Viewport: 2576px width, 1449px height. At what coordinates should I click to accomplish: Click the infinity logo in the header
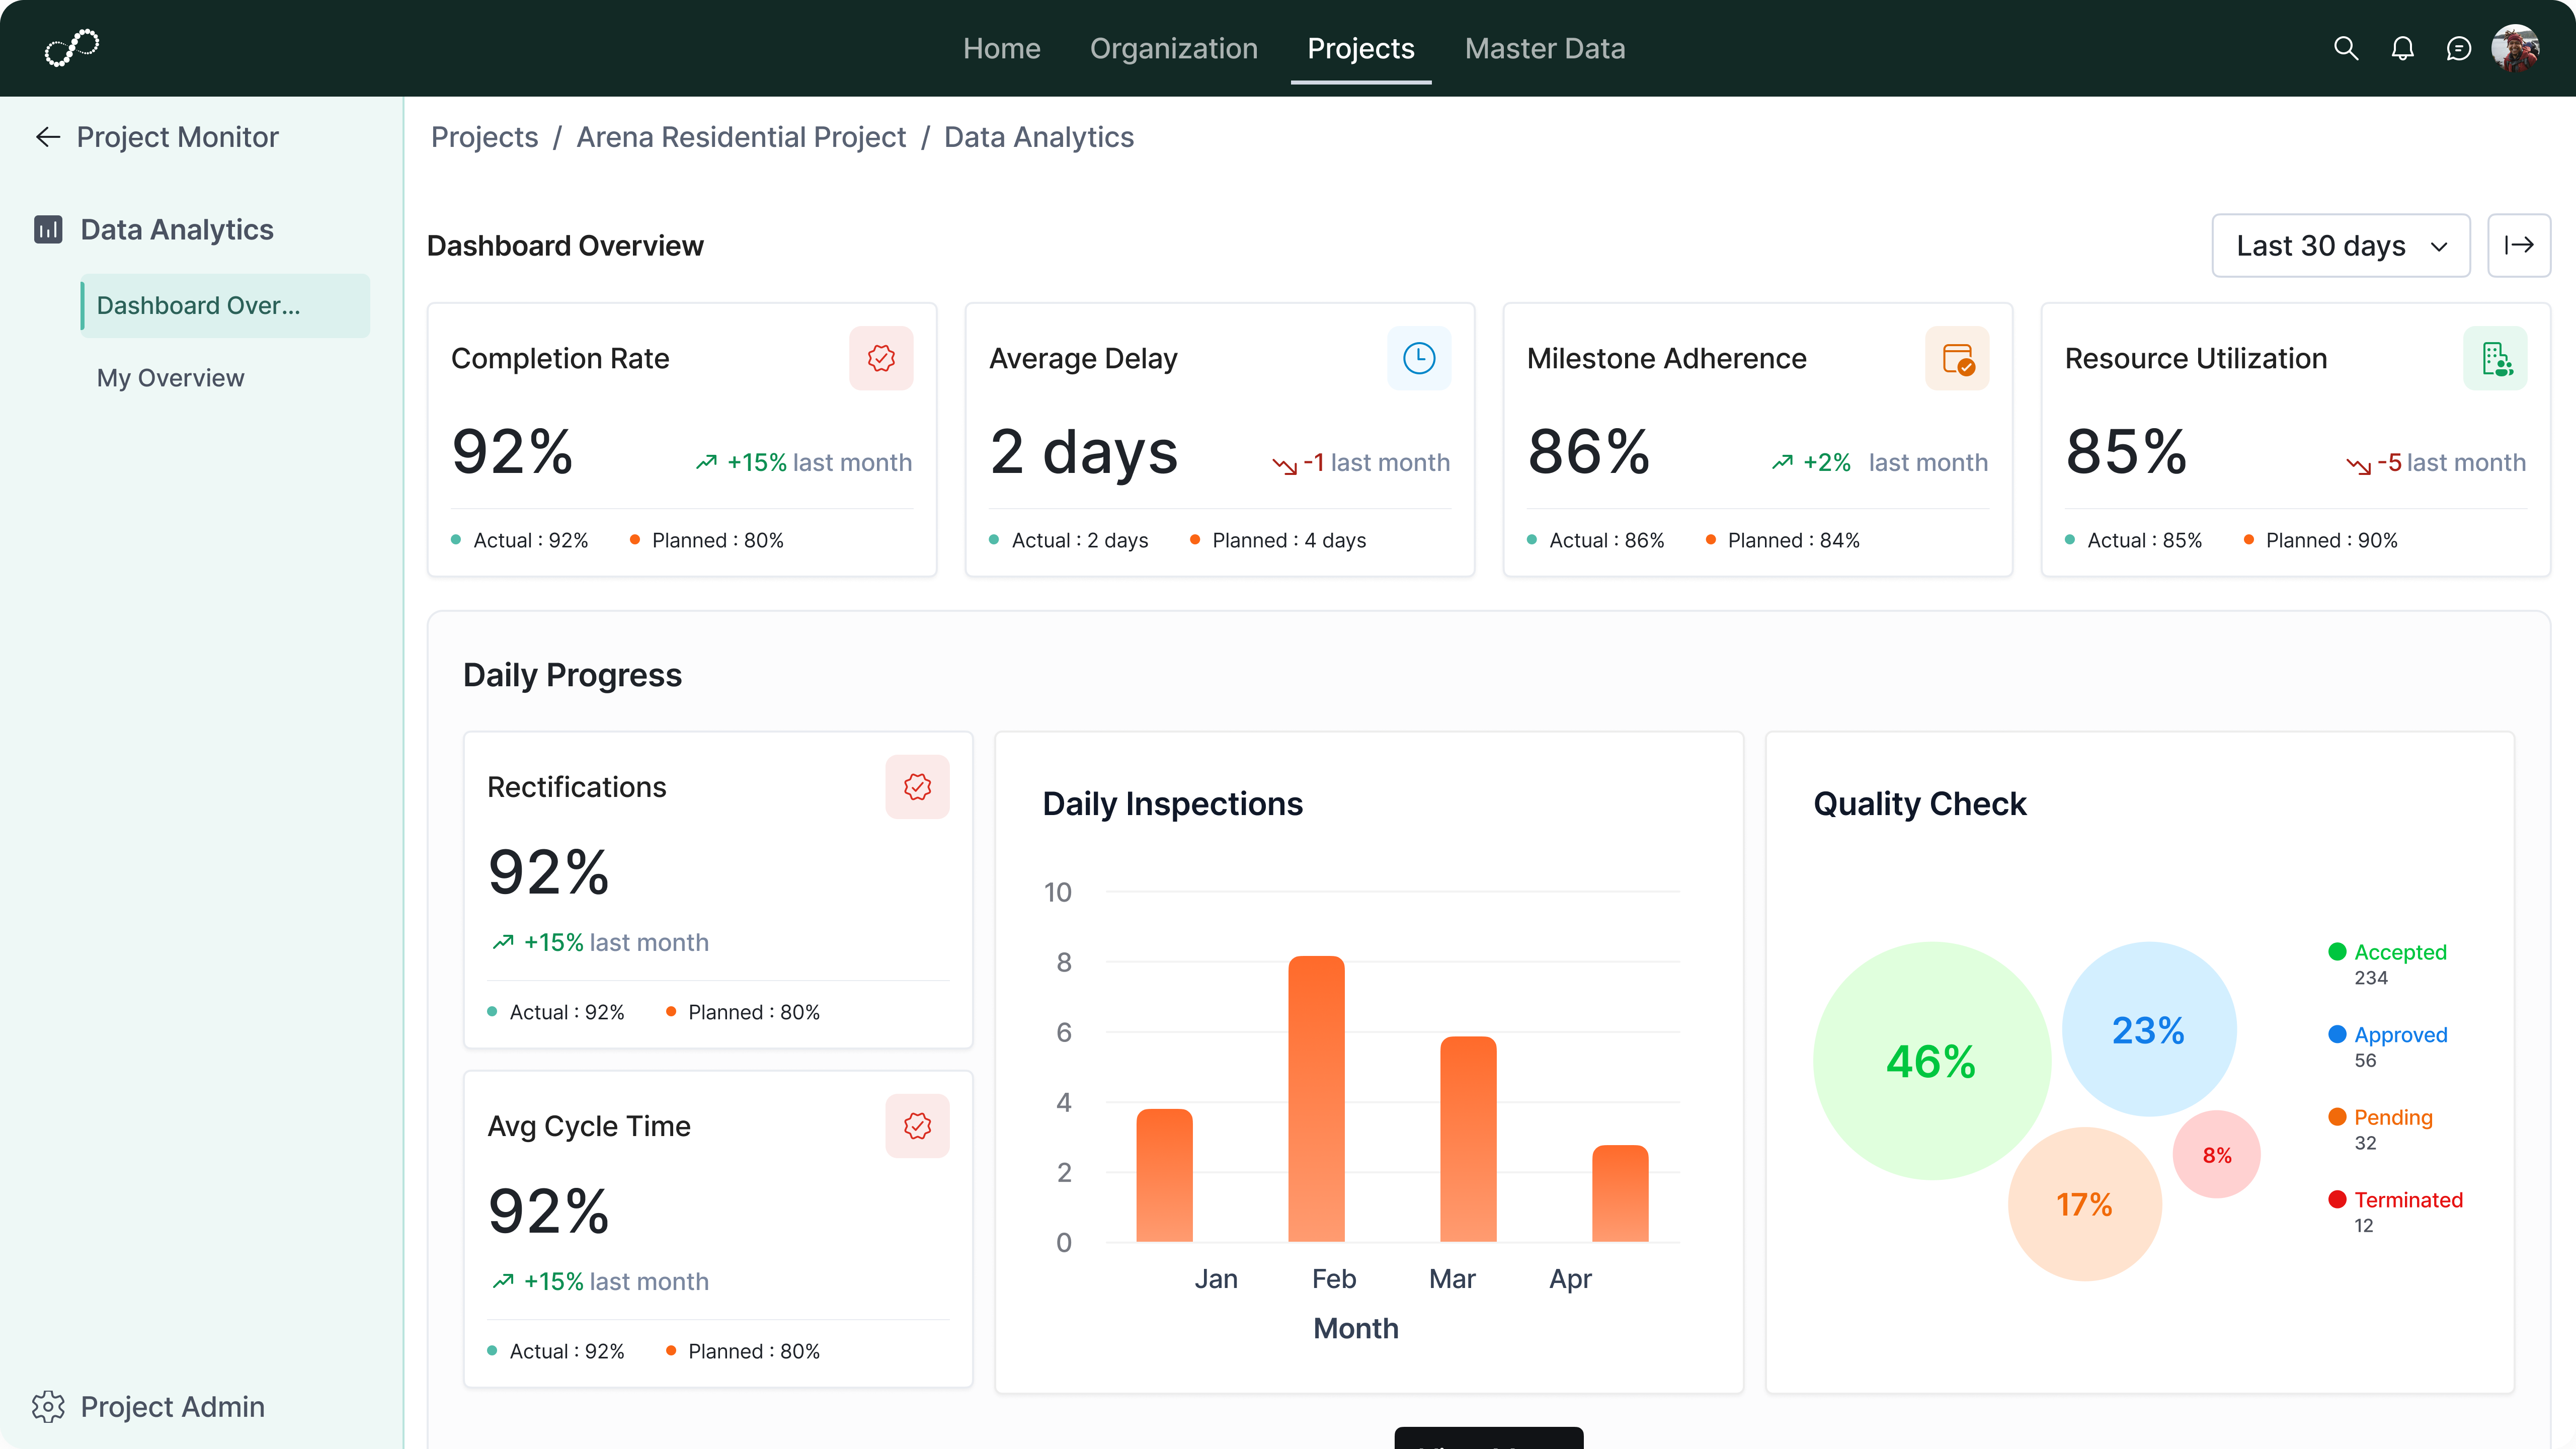coord(72,47)
